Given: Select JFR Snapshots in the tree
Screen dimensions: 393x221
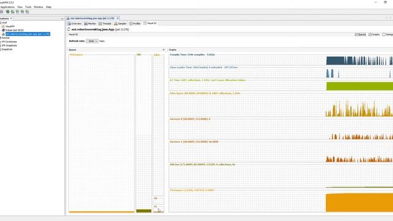Looking at the screenshot, I should point(9,45).
